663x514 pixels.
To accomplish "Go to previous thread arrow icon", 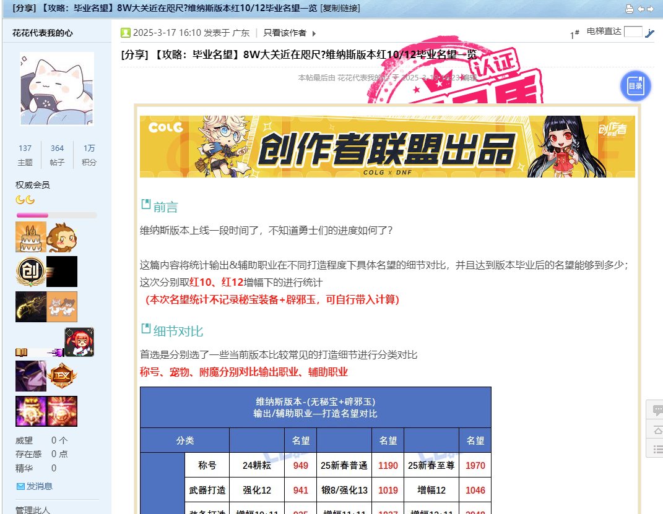I will tap(641, 9).
